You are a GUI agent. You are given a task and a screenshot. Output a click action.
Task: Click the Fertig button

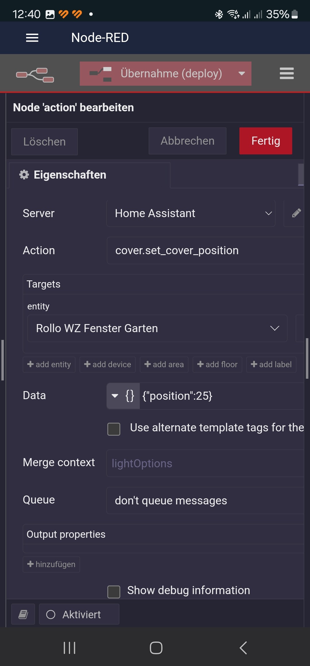coord(266,141)
